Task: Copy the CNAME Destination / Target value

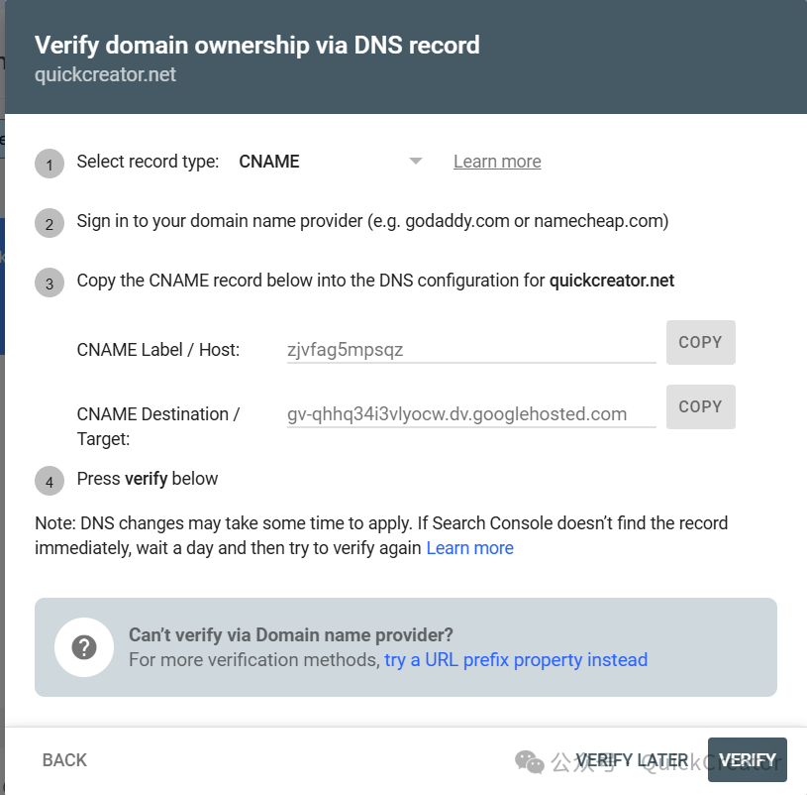Action: (700, 406)
